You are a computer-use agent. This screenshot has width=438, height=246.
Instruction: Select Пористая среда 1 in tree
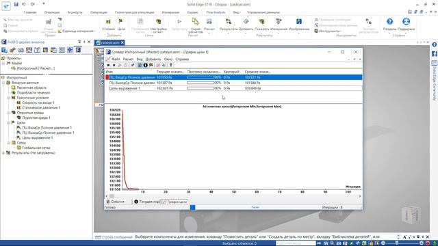[x=36, y=118]
